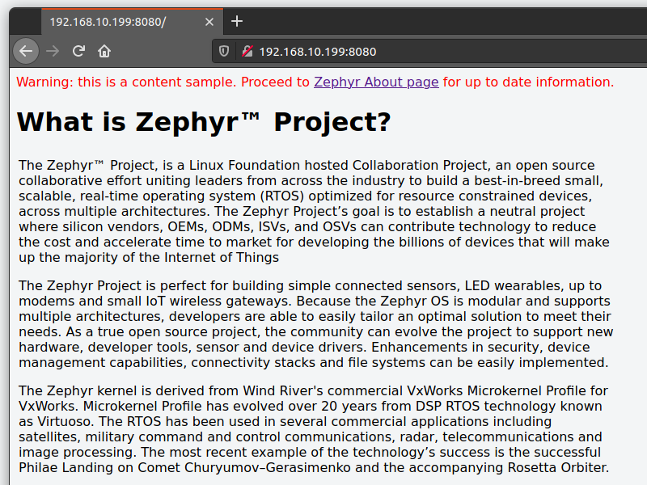This screenshot has height=485, width=647.
Task: Click the red warning text at top
Action: (162, 82)
